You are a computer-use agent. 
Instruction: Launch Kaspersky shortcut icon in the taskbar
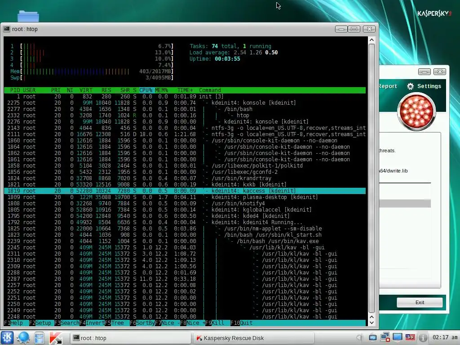56,338
